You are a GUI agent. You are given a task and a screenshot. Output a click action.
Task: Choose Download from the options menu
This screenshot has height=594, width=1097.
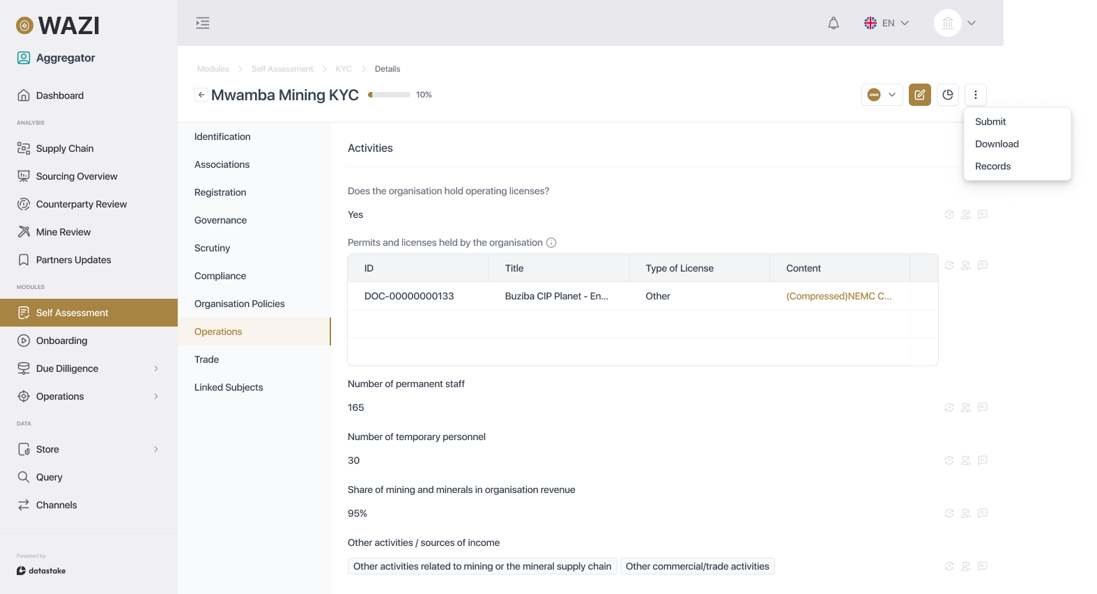tap(1017, 144)
